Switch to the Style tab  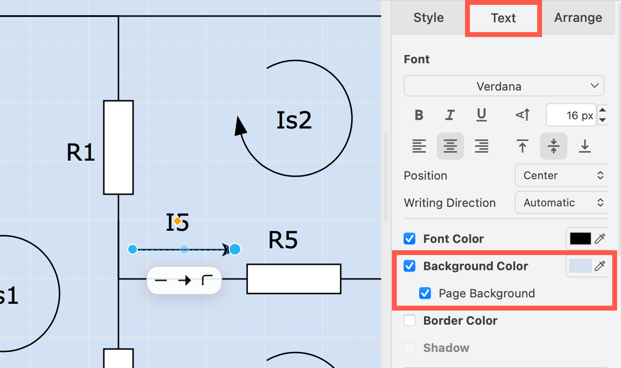[x=428, y=18]
